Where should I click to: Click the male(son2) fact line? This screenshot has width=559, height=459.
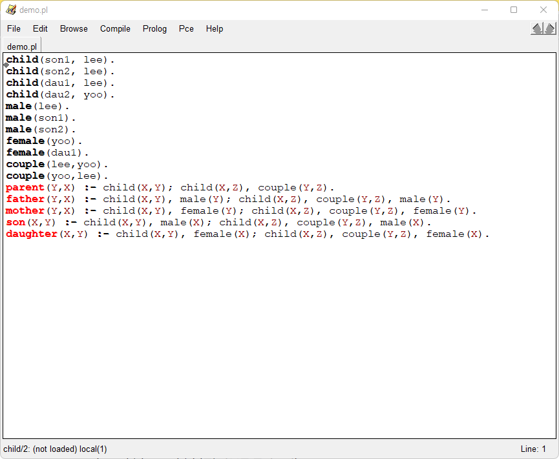tap(41, 129)
